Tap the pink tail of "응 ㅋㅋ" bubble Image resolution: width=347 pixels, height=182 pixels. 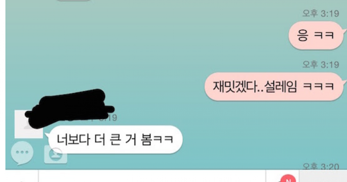click(x=344, y=29)
